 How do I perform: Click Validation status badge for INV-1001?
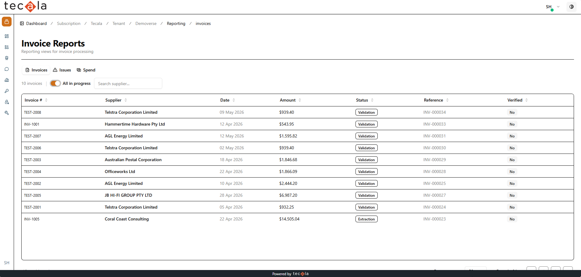pyautogui.click(x=366, y=124)
